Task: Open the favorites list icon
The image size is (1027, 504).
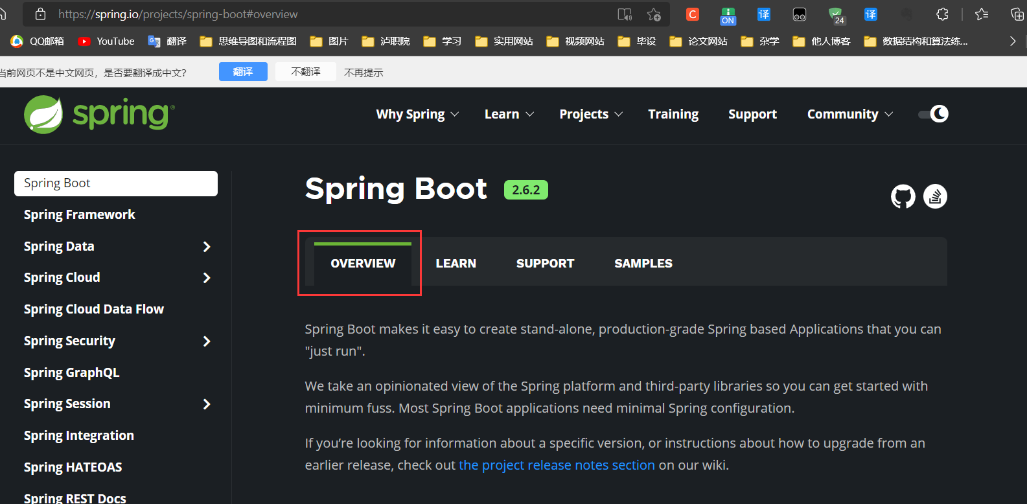Action: (982, 14)
